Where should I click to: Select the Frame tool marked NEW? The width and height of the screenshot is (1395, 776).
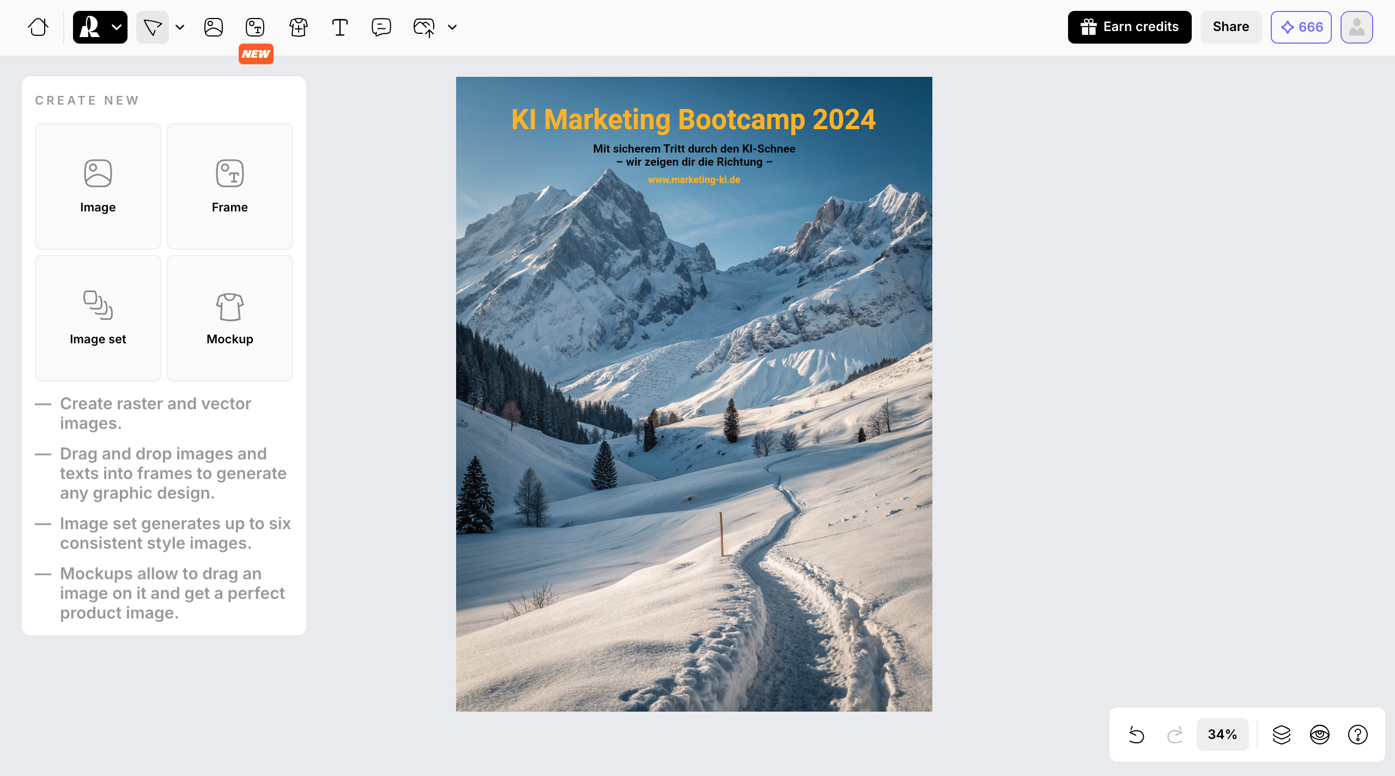[x=255, y=27]
